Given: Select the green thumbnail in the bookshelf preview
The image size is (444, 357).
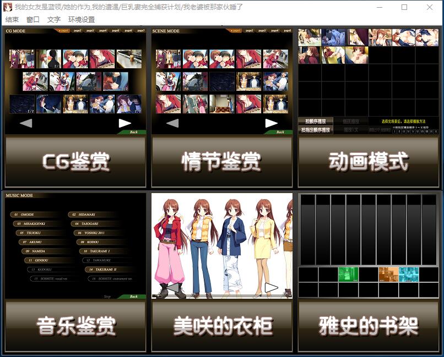Looking at the screenshot, I should 348,274.
